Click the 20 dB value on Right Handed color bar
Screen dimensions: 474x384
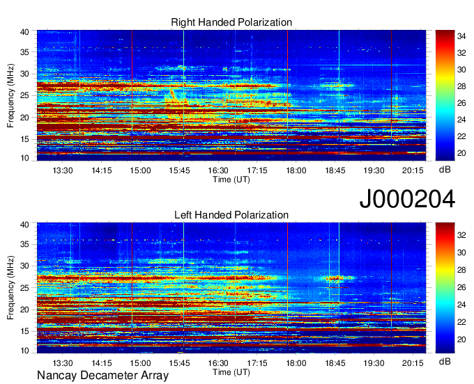pos(461,153)
